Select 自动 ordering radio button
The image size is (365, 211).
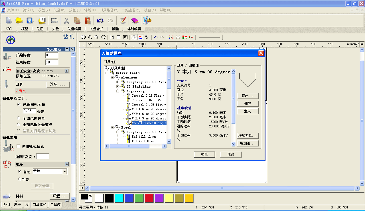pyautogui.click(x=19, y=172)
